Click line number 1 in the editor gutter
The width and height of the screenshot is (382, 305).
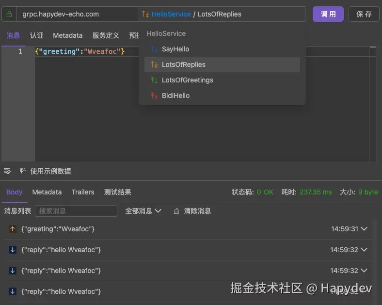[20, 51]
